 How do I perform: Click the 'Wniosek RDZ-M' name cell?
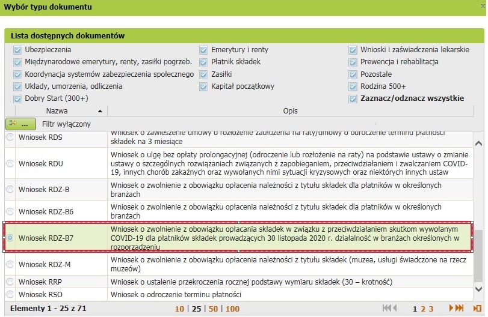(x=61, y=264)
